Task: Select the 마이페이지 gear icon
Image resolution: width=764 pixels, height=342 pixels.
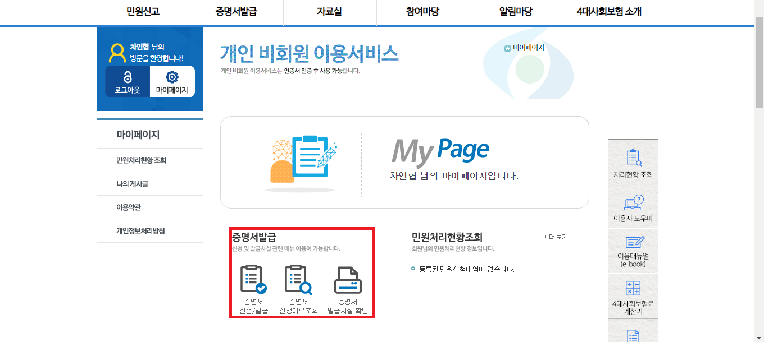Action: pyautogui.click(x=172, y=77)
